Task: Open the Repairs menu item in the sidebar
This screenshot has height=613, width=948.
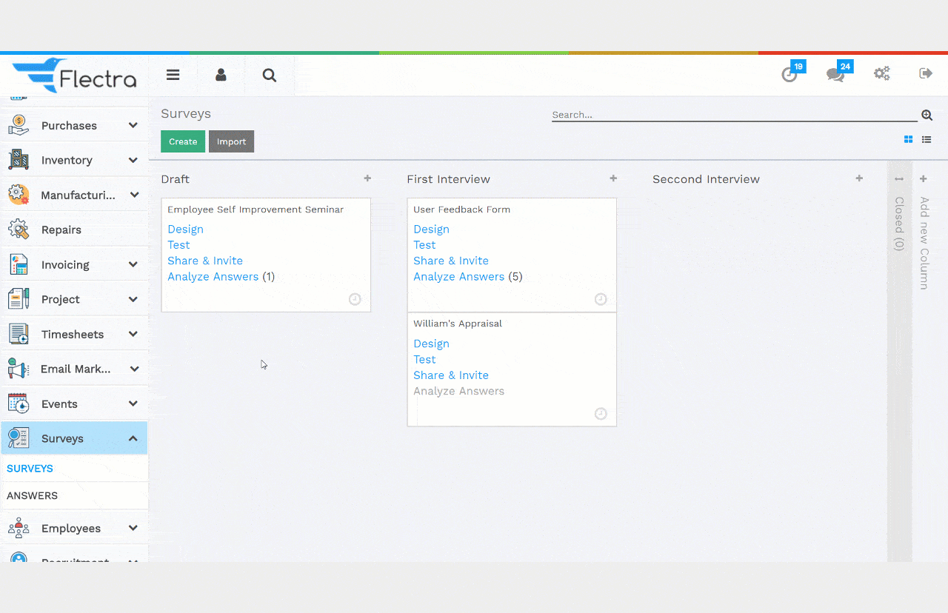Action: 61,230
